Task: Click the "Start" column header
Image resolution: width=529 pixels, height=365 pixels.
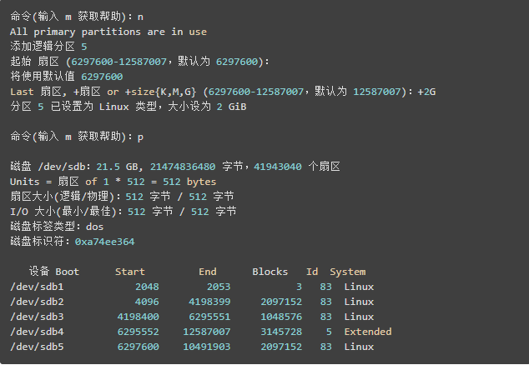Action: click(x=130, y=272)
